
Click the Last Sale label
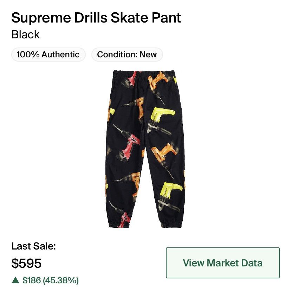[34, 246]
